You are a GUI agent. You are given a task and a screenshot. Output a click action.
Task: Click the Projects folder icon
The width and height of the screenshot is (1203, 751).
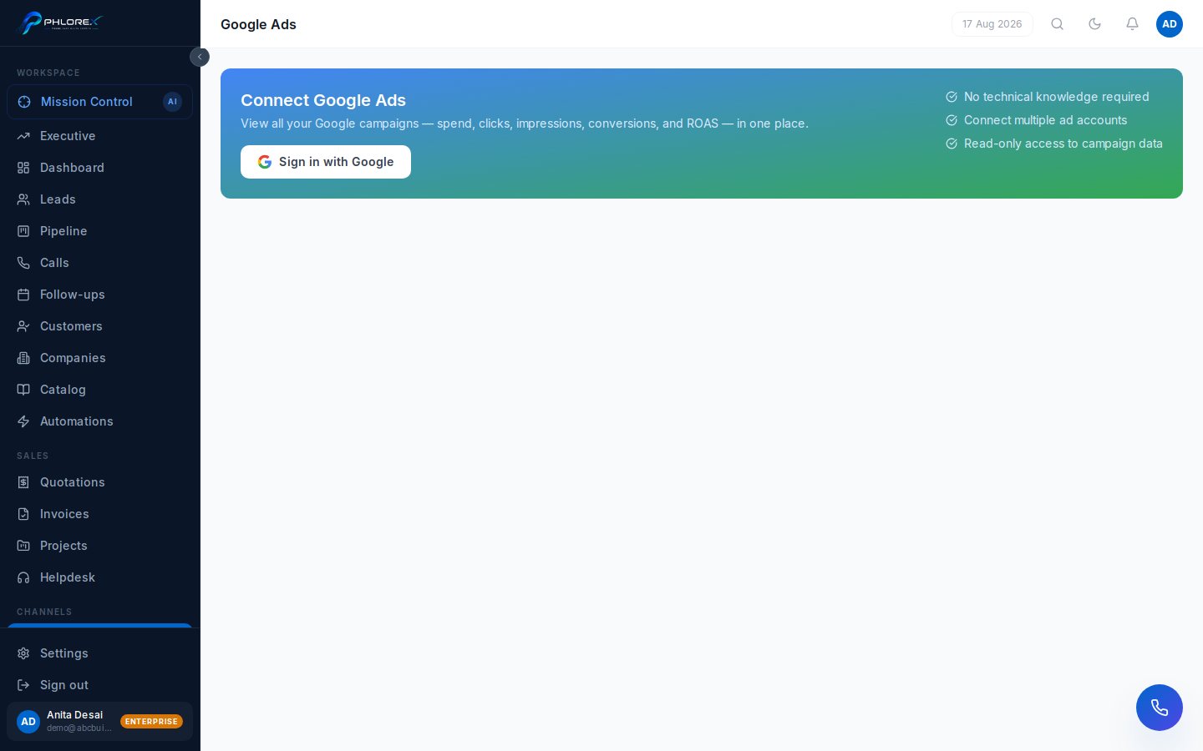pyautogui.click(x=23, y=546)
